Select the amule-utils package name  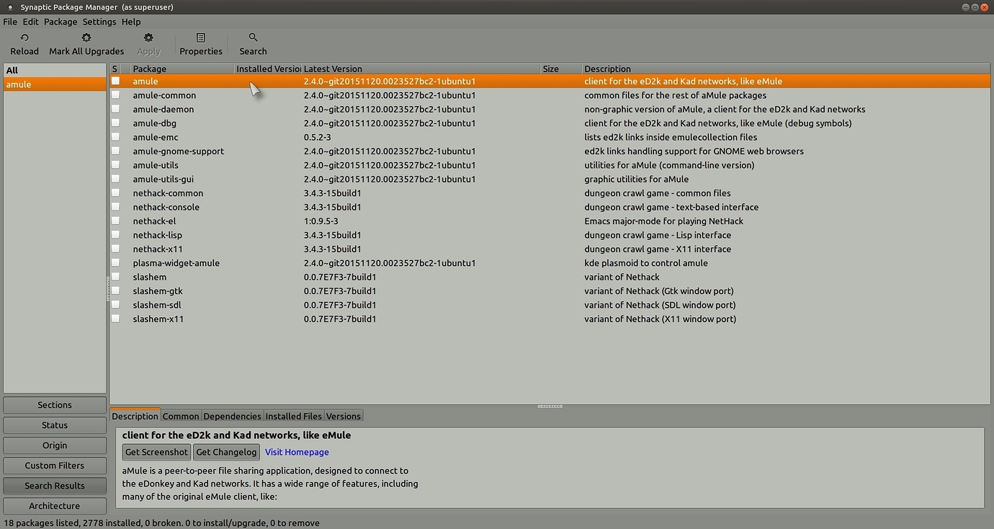click(x=156, y=165)
